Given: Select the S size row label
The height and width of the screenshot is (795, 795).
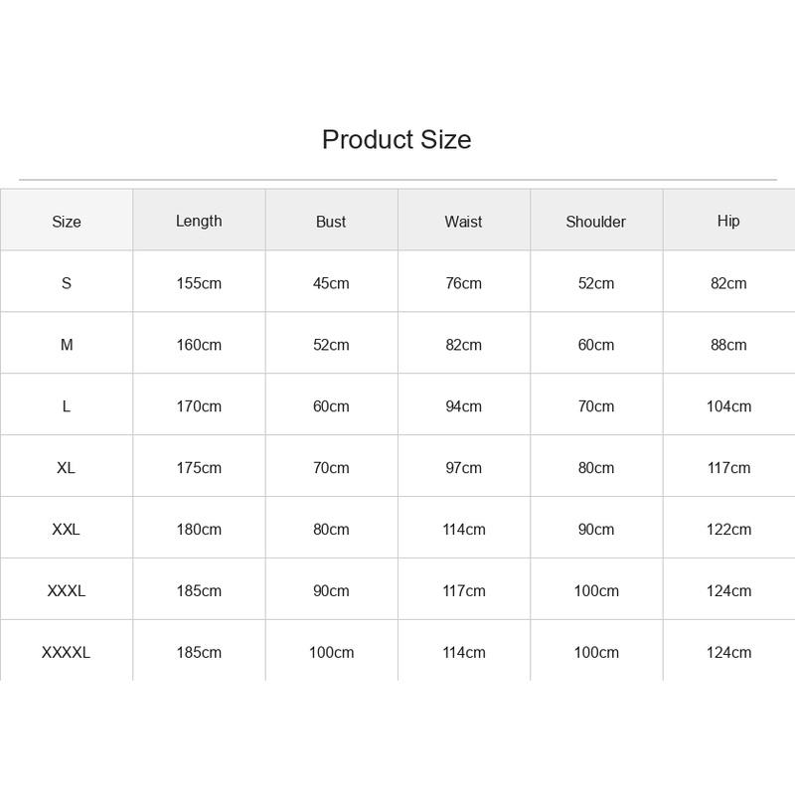Looking at the screenshot, I should (67, 283).
